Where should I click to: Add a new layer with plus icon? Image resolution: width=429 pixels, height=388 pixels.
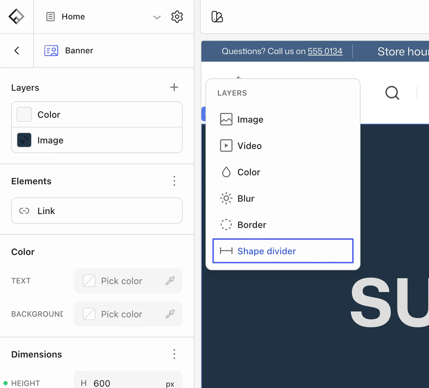click(x=174, y=87)
